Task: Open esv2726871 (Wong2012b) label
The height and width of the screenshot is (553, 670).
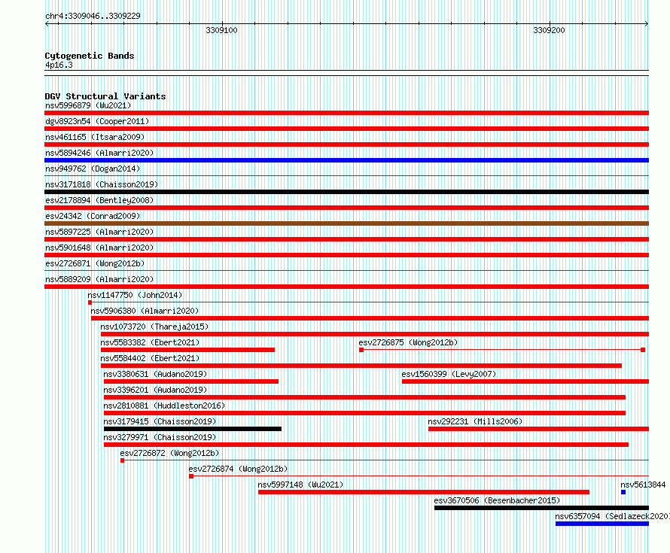Action: click(95, 263)
